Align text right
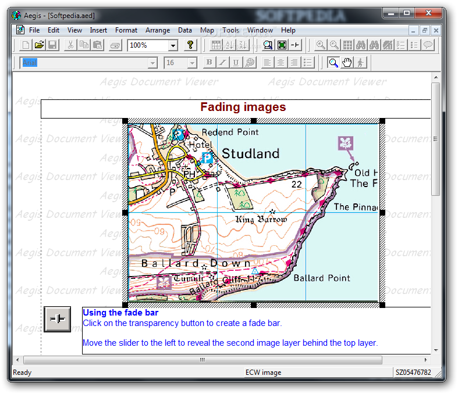 coord(294,63)
